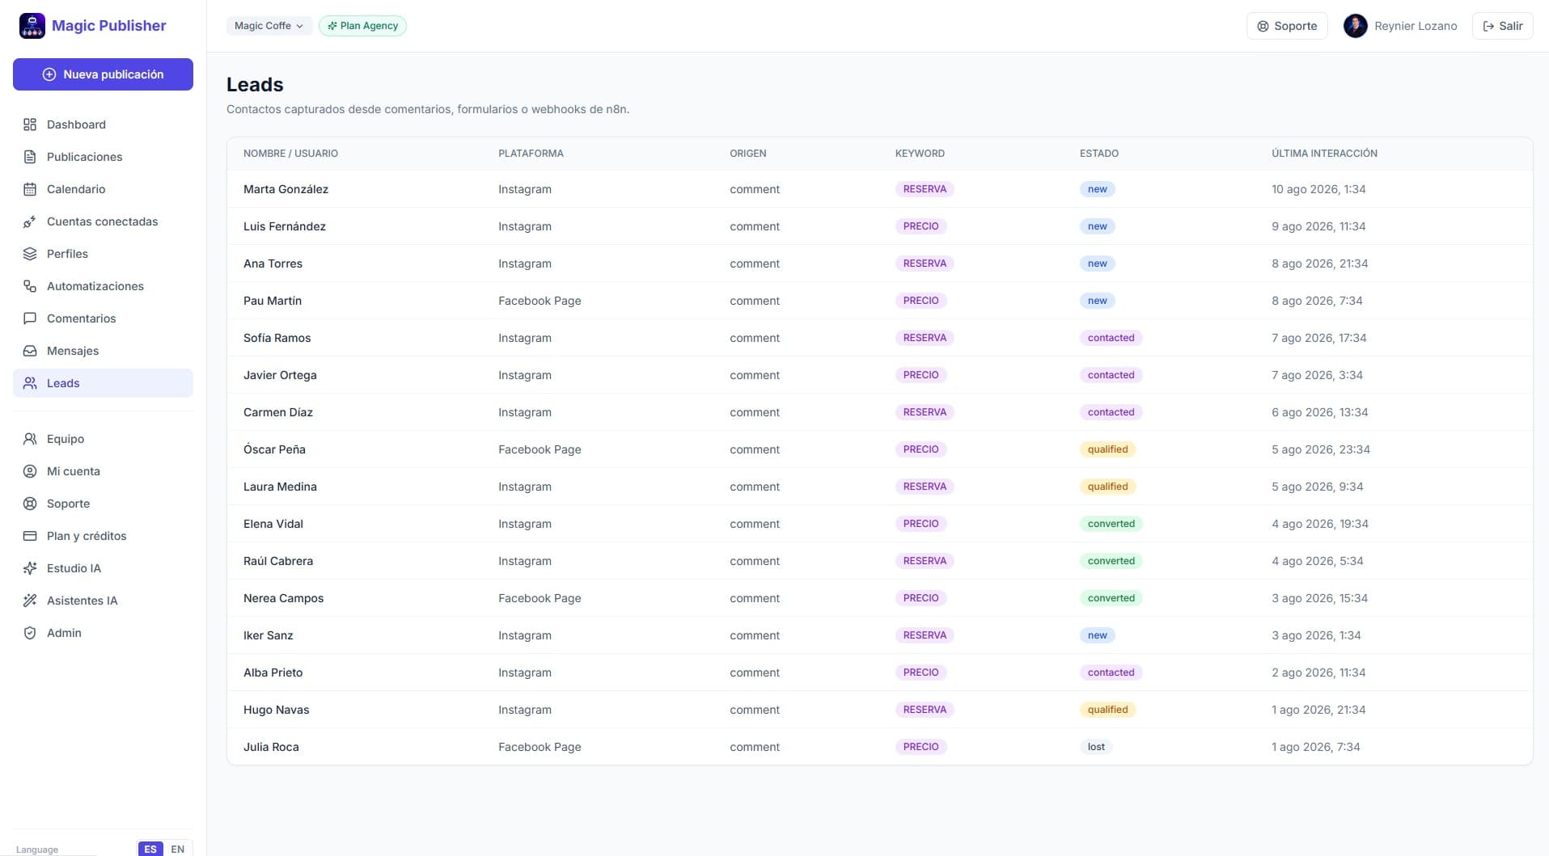Click the Perfiles layers icon
Screen dimensions: 1549x856
(30, 254)
